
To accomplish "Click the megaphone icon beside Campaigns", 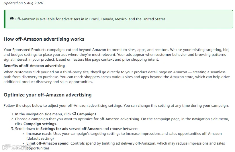I will tap(74, 114).
